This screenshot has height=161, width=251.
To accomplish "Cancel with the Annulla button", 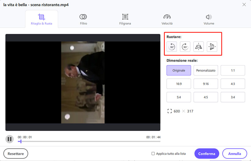I will point(234,154).
